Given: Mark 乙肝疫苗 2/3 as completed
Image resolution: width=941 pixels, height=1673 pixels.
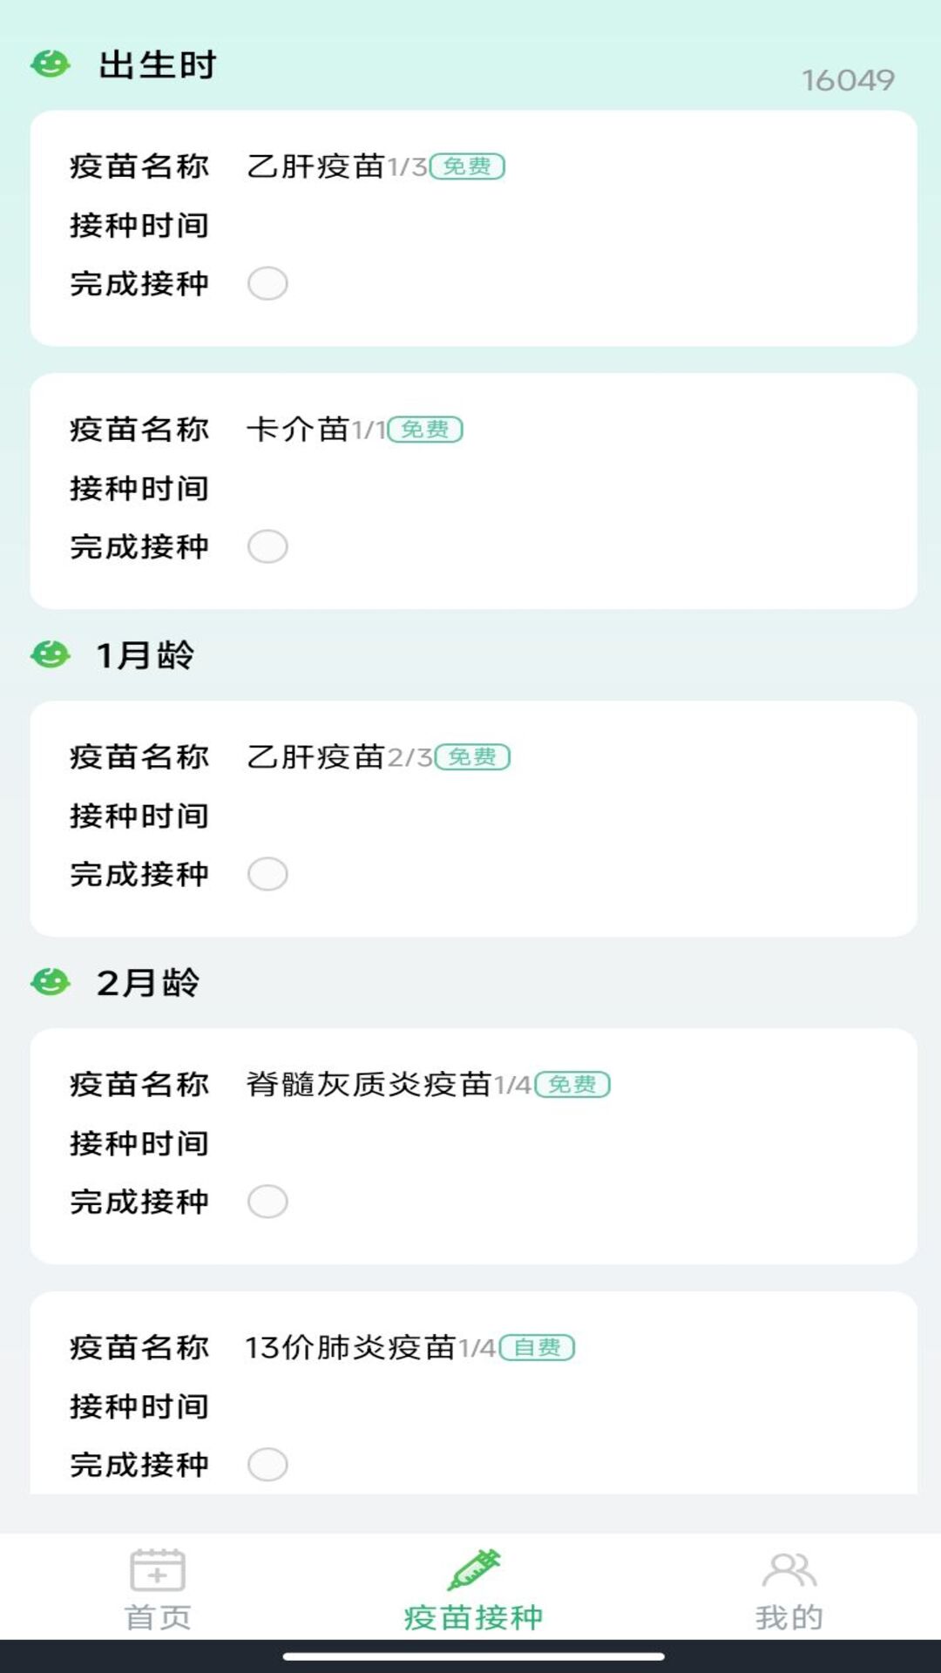Looking at the screenshot, I should (x=267, y=874).
